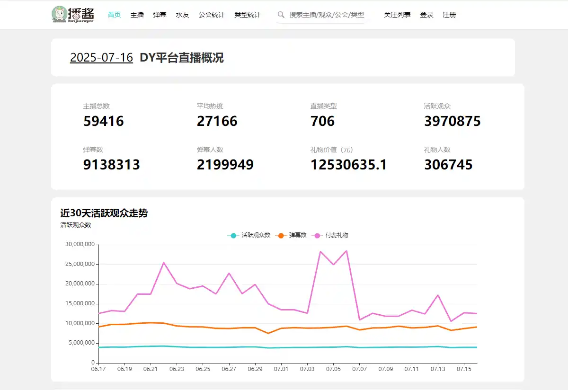
Task: Toggle the 弹幕数 legend series
Action: coord(291,235)
